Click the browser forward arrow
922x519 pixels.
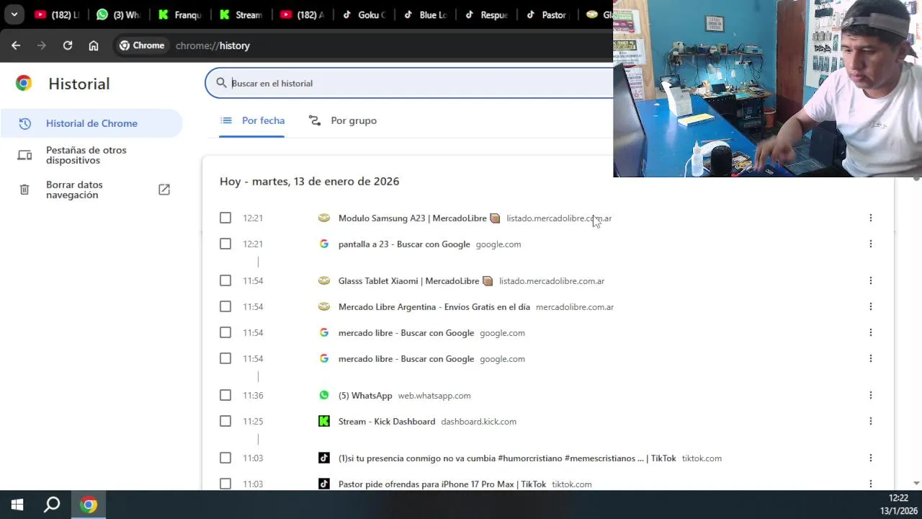[x=42, y=45]
